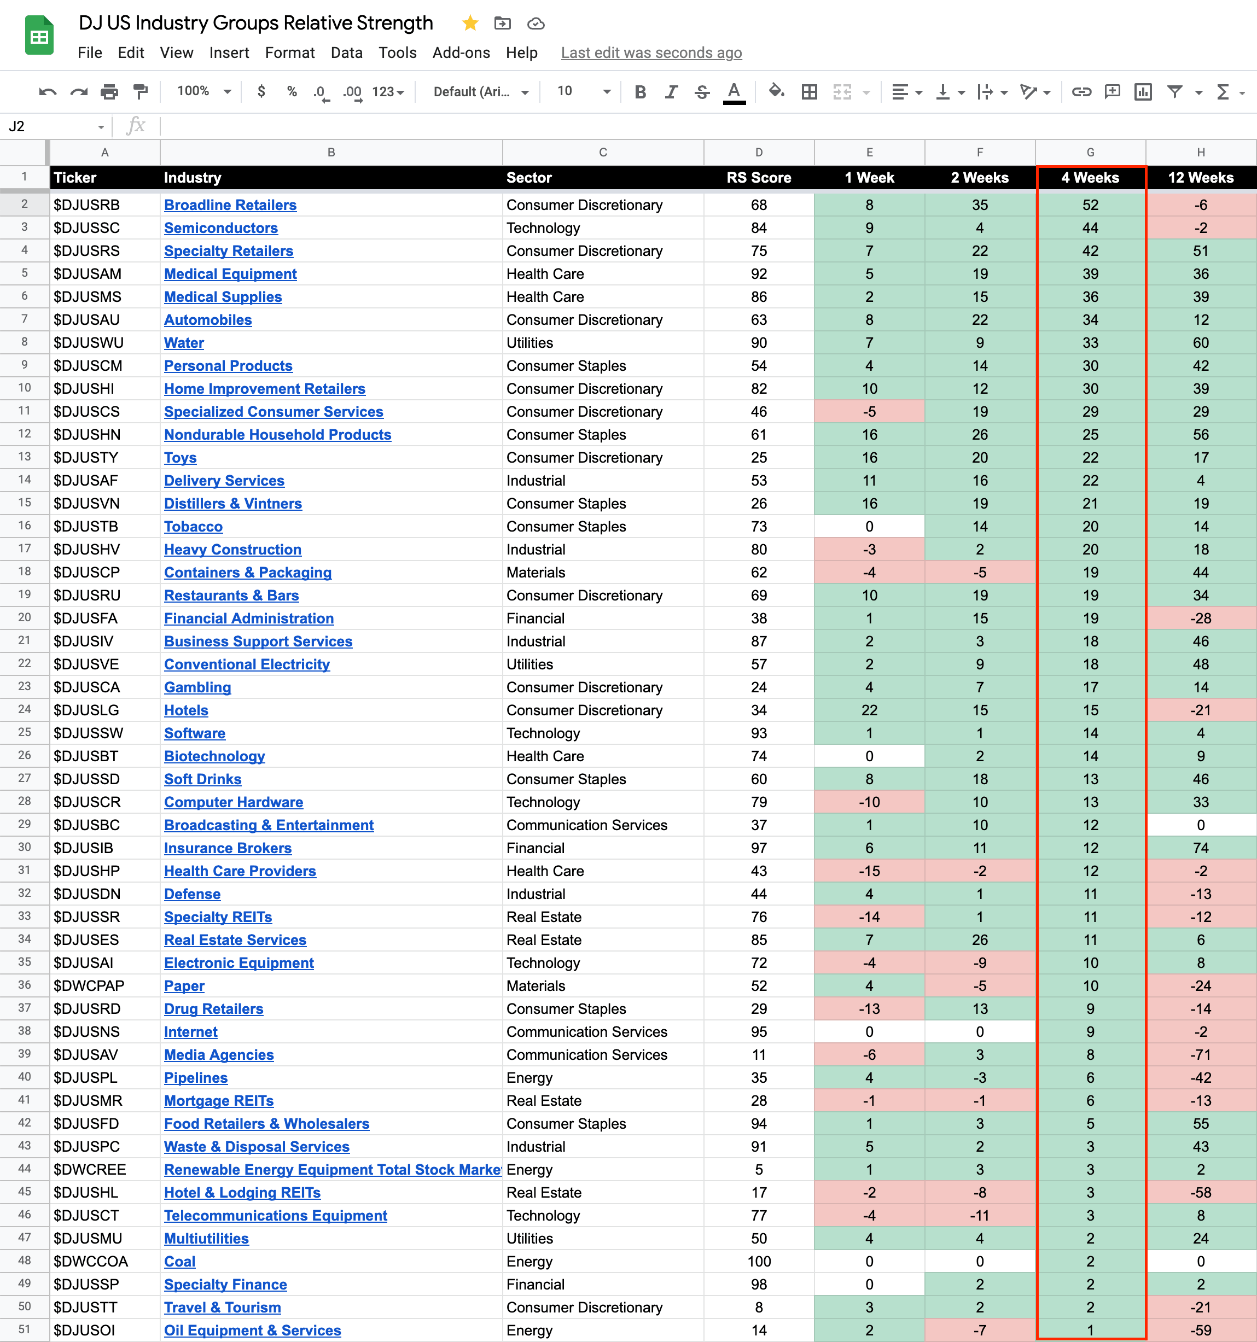Image resolution: width=1257 pixels, height=1342 pixels.
Task: Open the Format menu
Action: tap(289, 52)
